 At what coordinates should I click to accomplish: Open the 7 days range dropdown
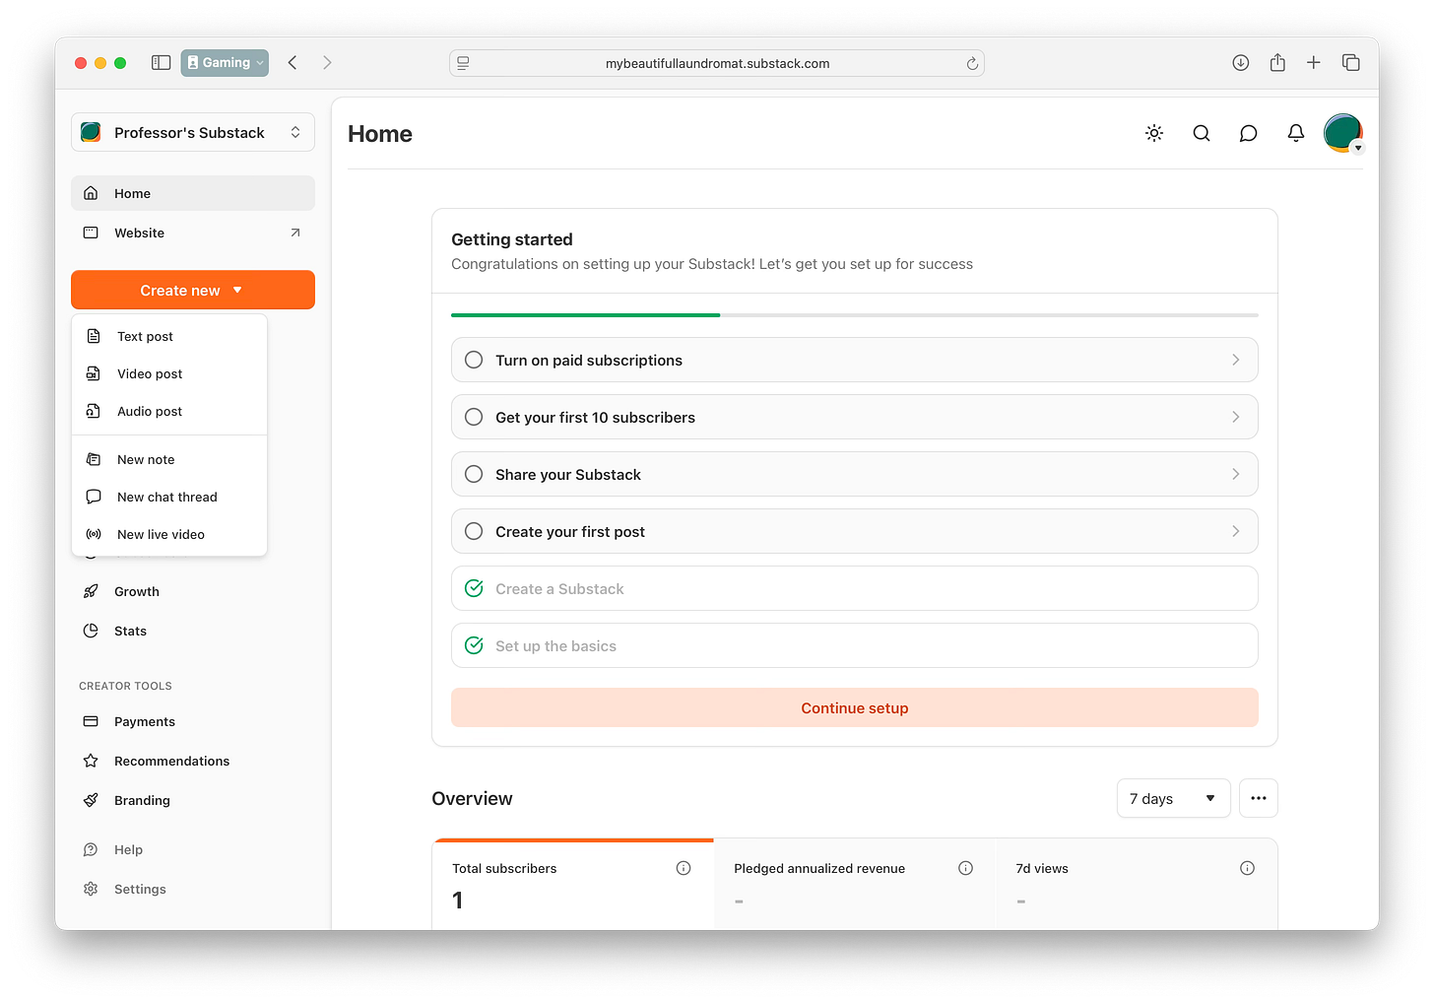[x=1173, y=798]
